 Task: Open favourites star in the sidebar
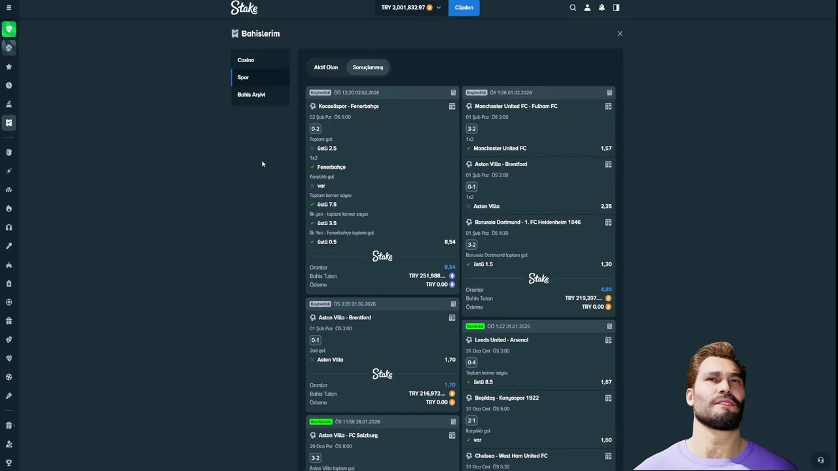9,67
